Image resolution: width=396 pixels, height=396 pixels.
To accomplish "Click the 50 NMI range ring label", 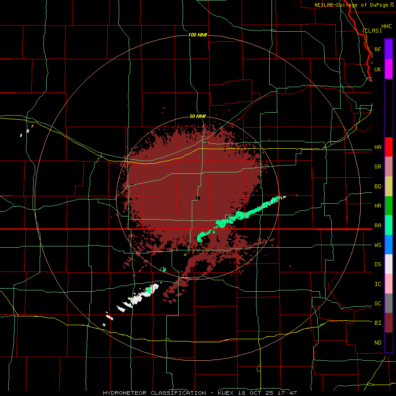I will click(198, 116).
